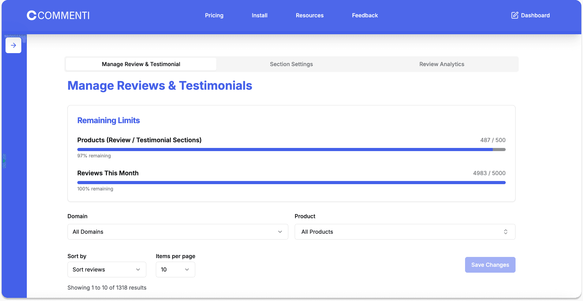Open the Install nav link
583x301 pixels.
[260, 15]
